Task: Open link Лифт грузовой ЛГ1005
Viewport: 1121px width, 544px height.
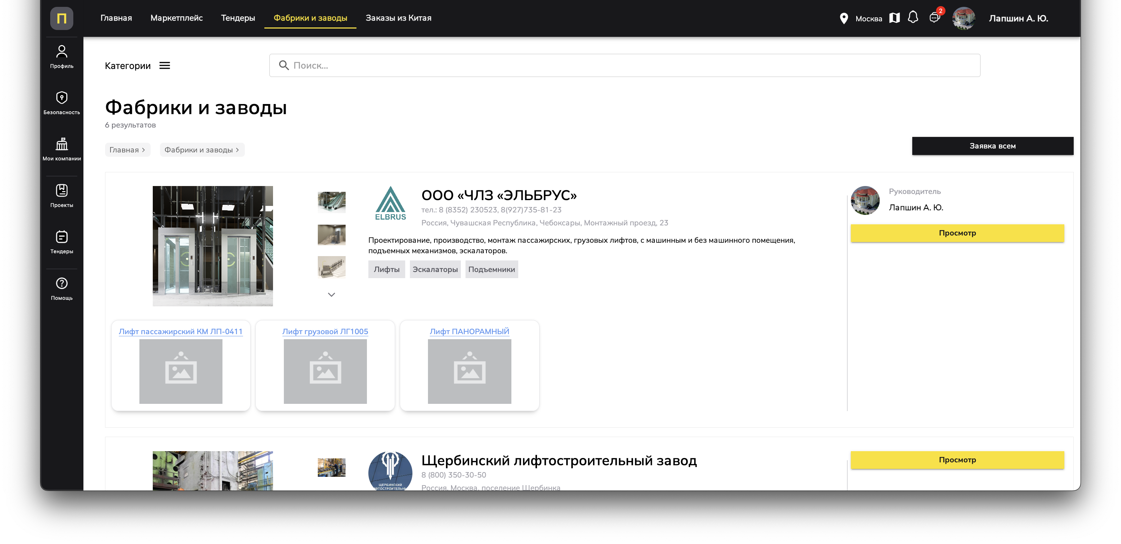Action: click(x=325, y=332)
